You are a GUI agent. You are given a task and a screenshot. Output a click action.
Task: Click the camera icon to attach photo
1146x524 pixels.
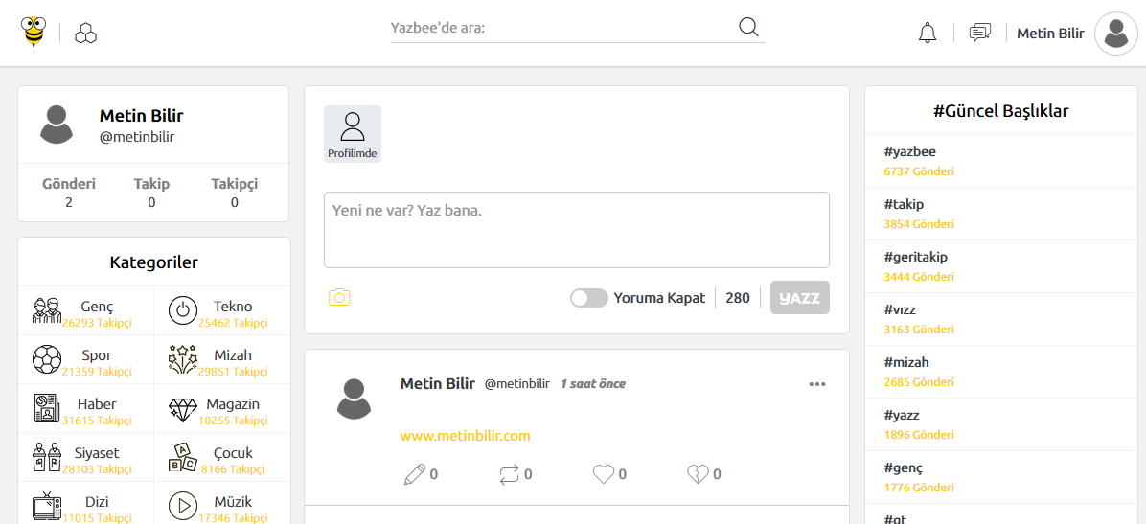(339, 297)
